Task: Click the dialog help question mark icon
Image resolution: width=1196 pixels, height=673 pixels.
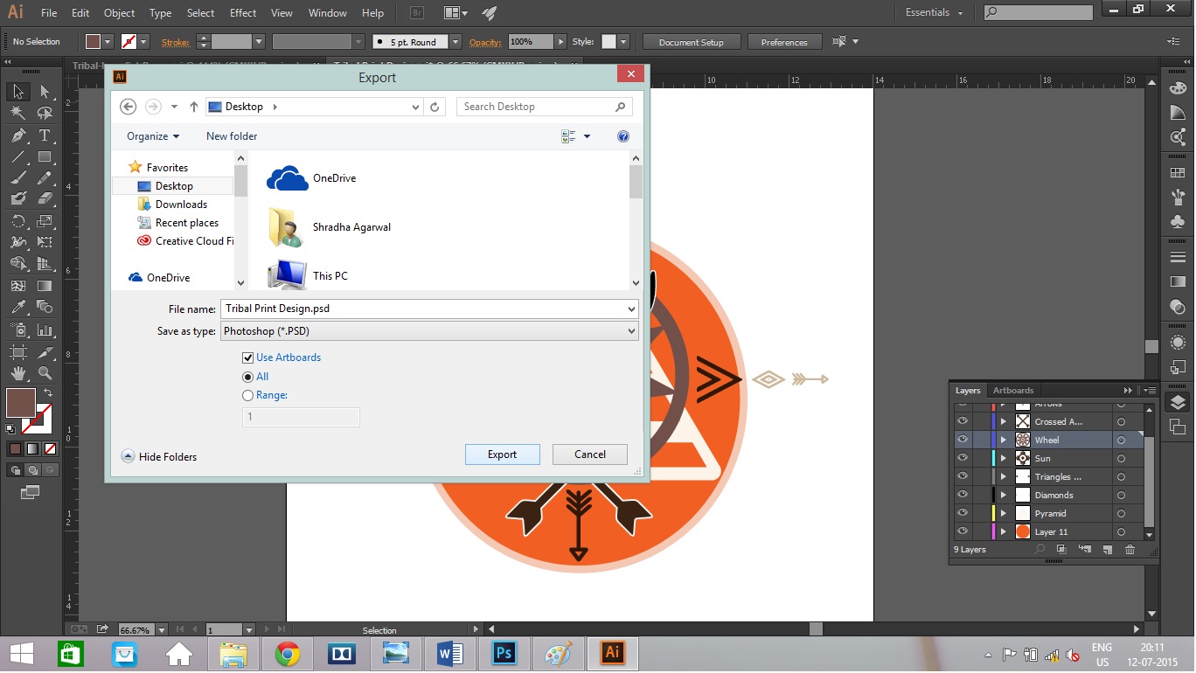Action: click(623, 136)
